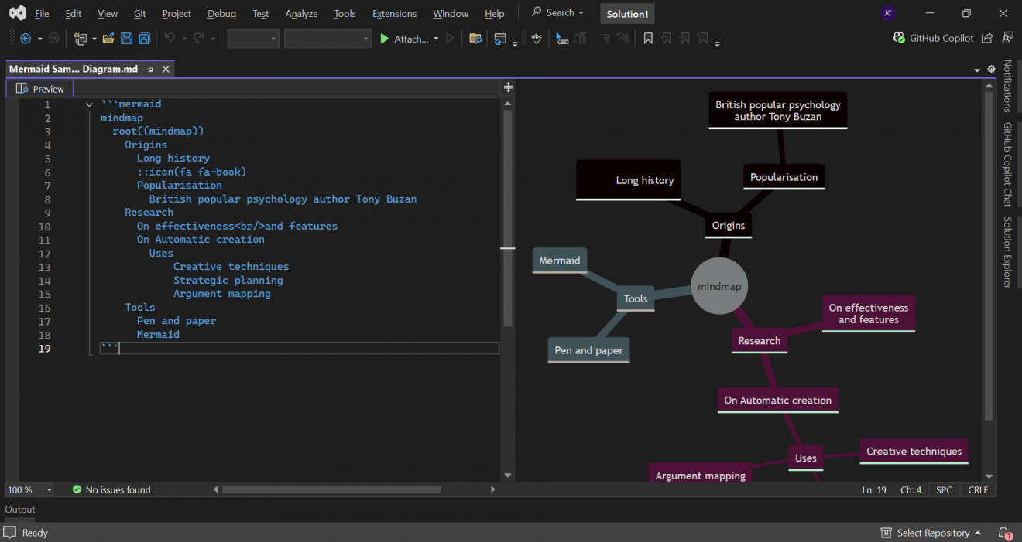Screen dimensions: 1022x542
Task: Toggle the abc spell checker icon
Action: pos(536,39)
